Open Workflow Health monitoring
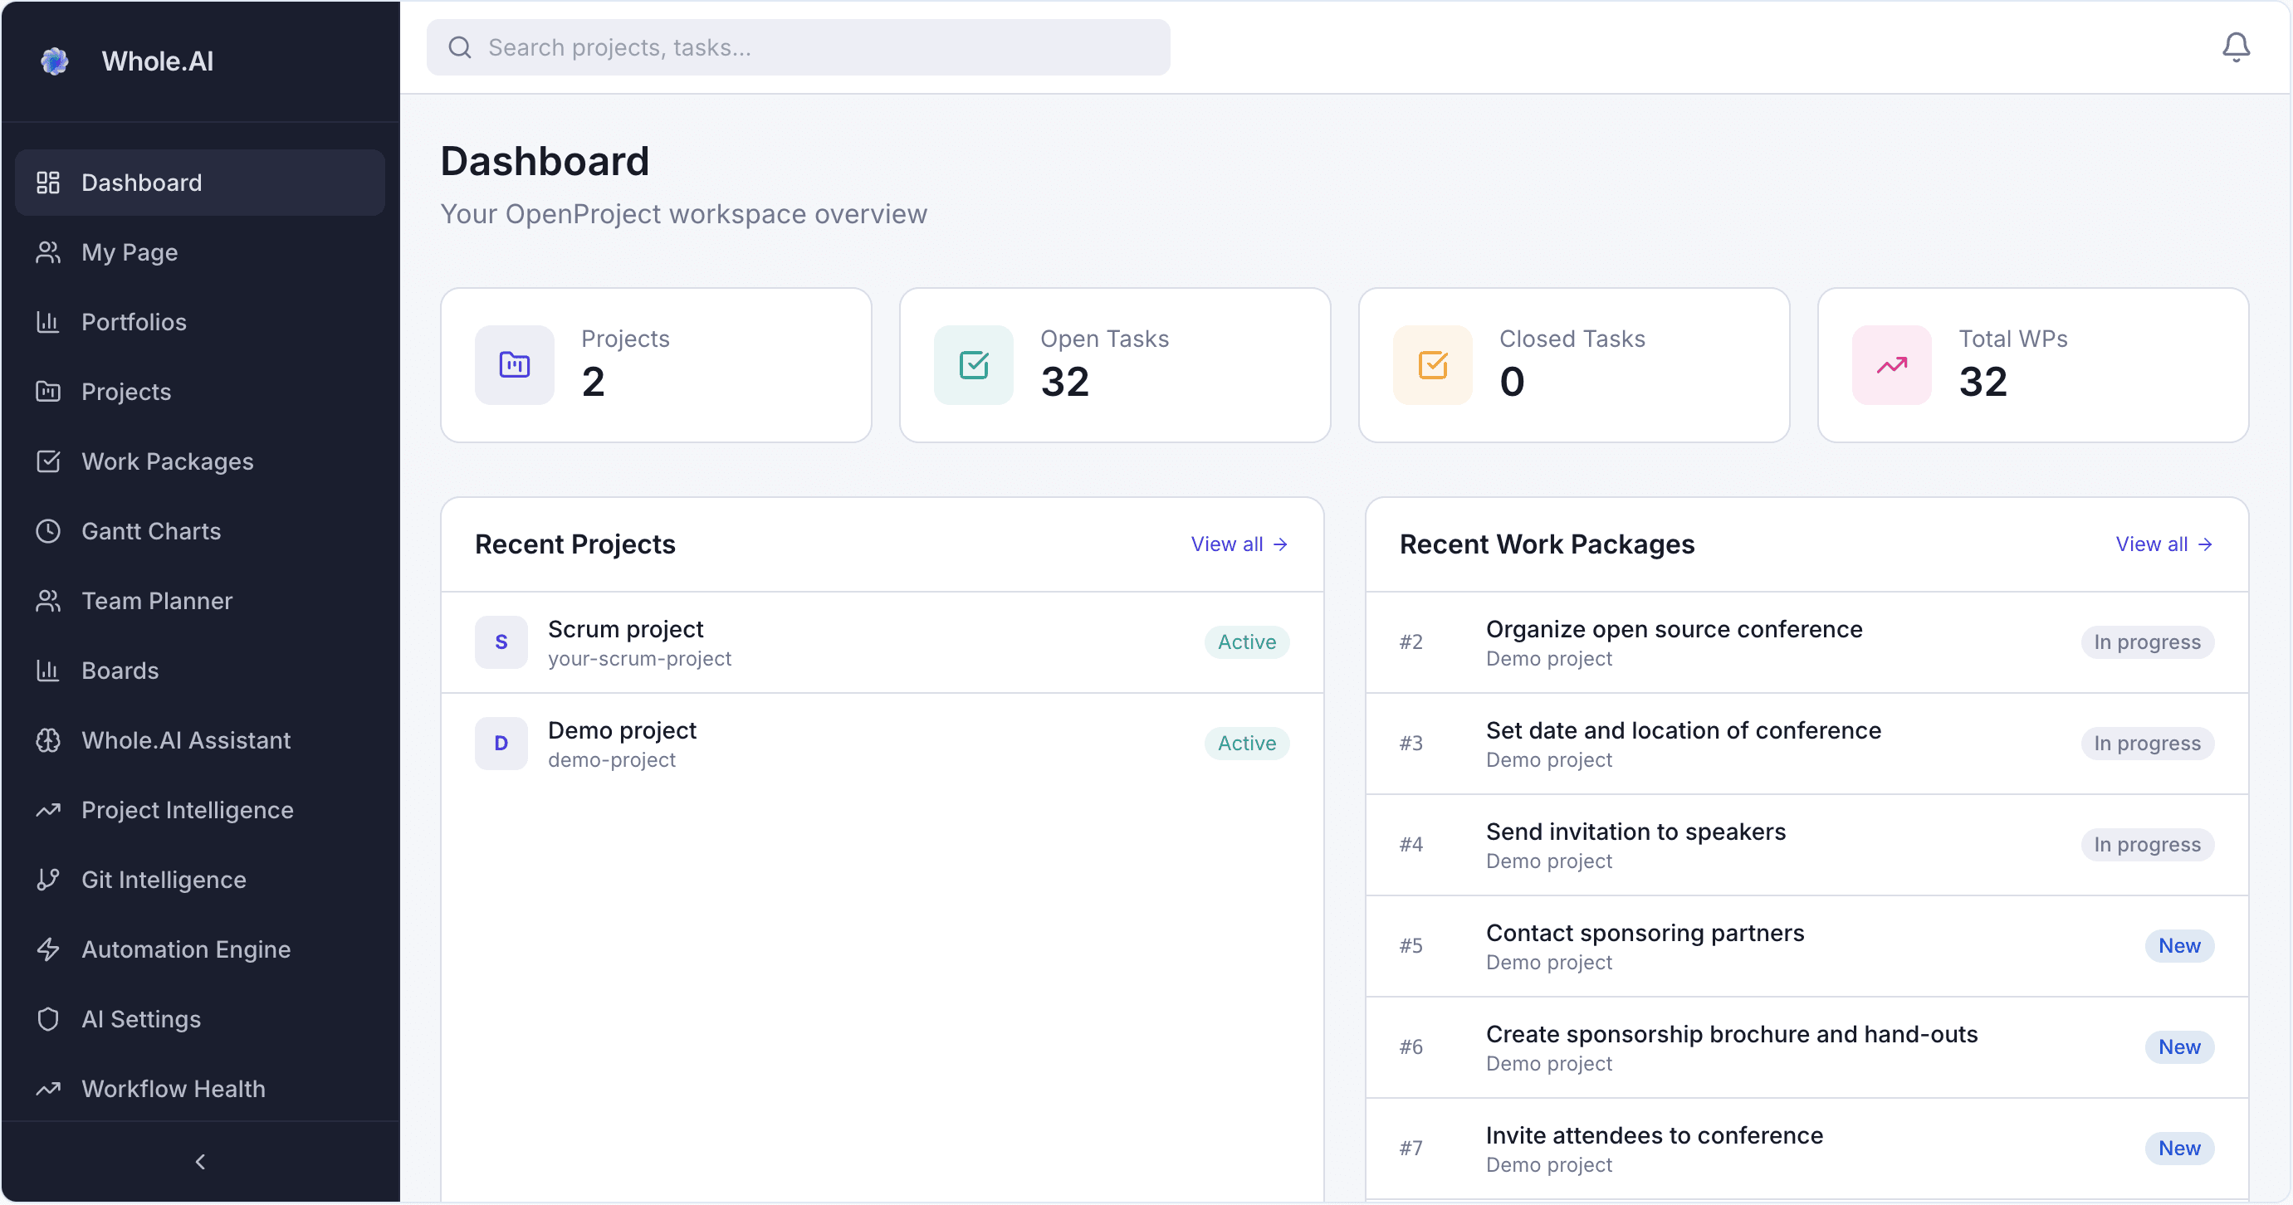The height and width of the screenshot is (1205, 2293). point(174,1089)
